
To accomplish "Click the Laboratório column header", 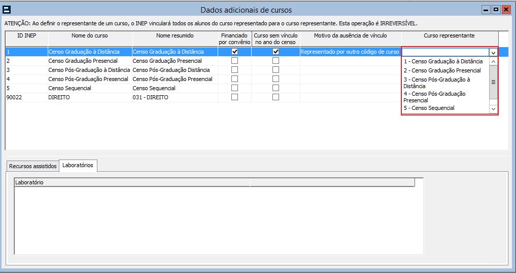I will click(132, 182).
